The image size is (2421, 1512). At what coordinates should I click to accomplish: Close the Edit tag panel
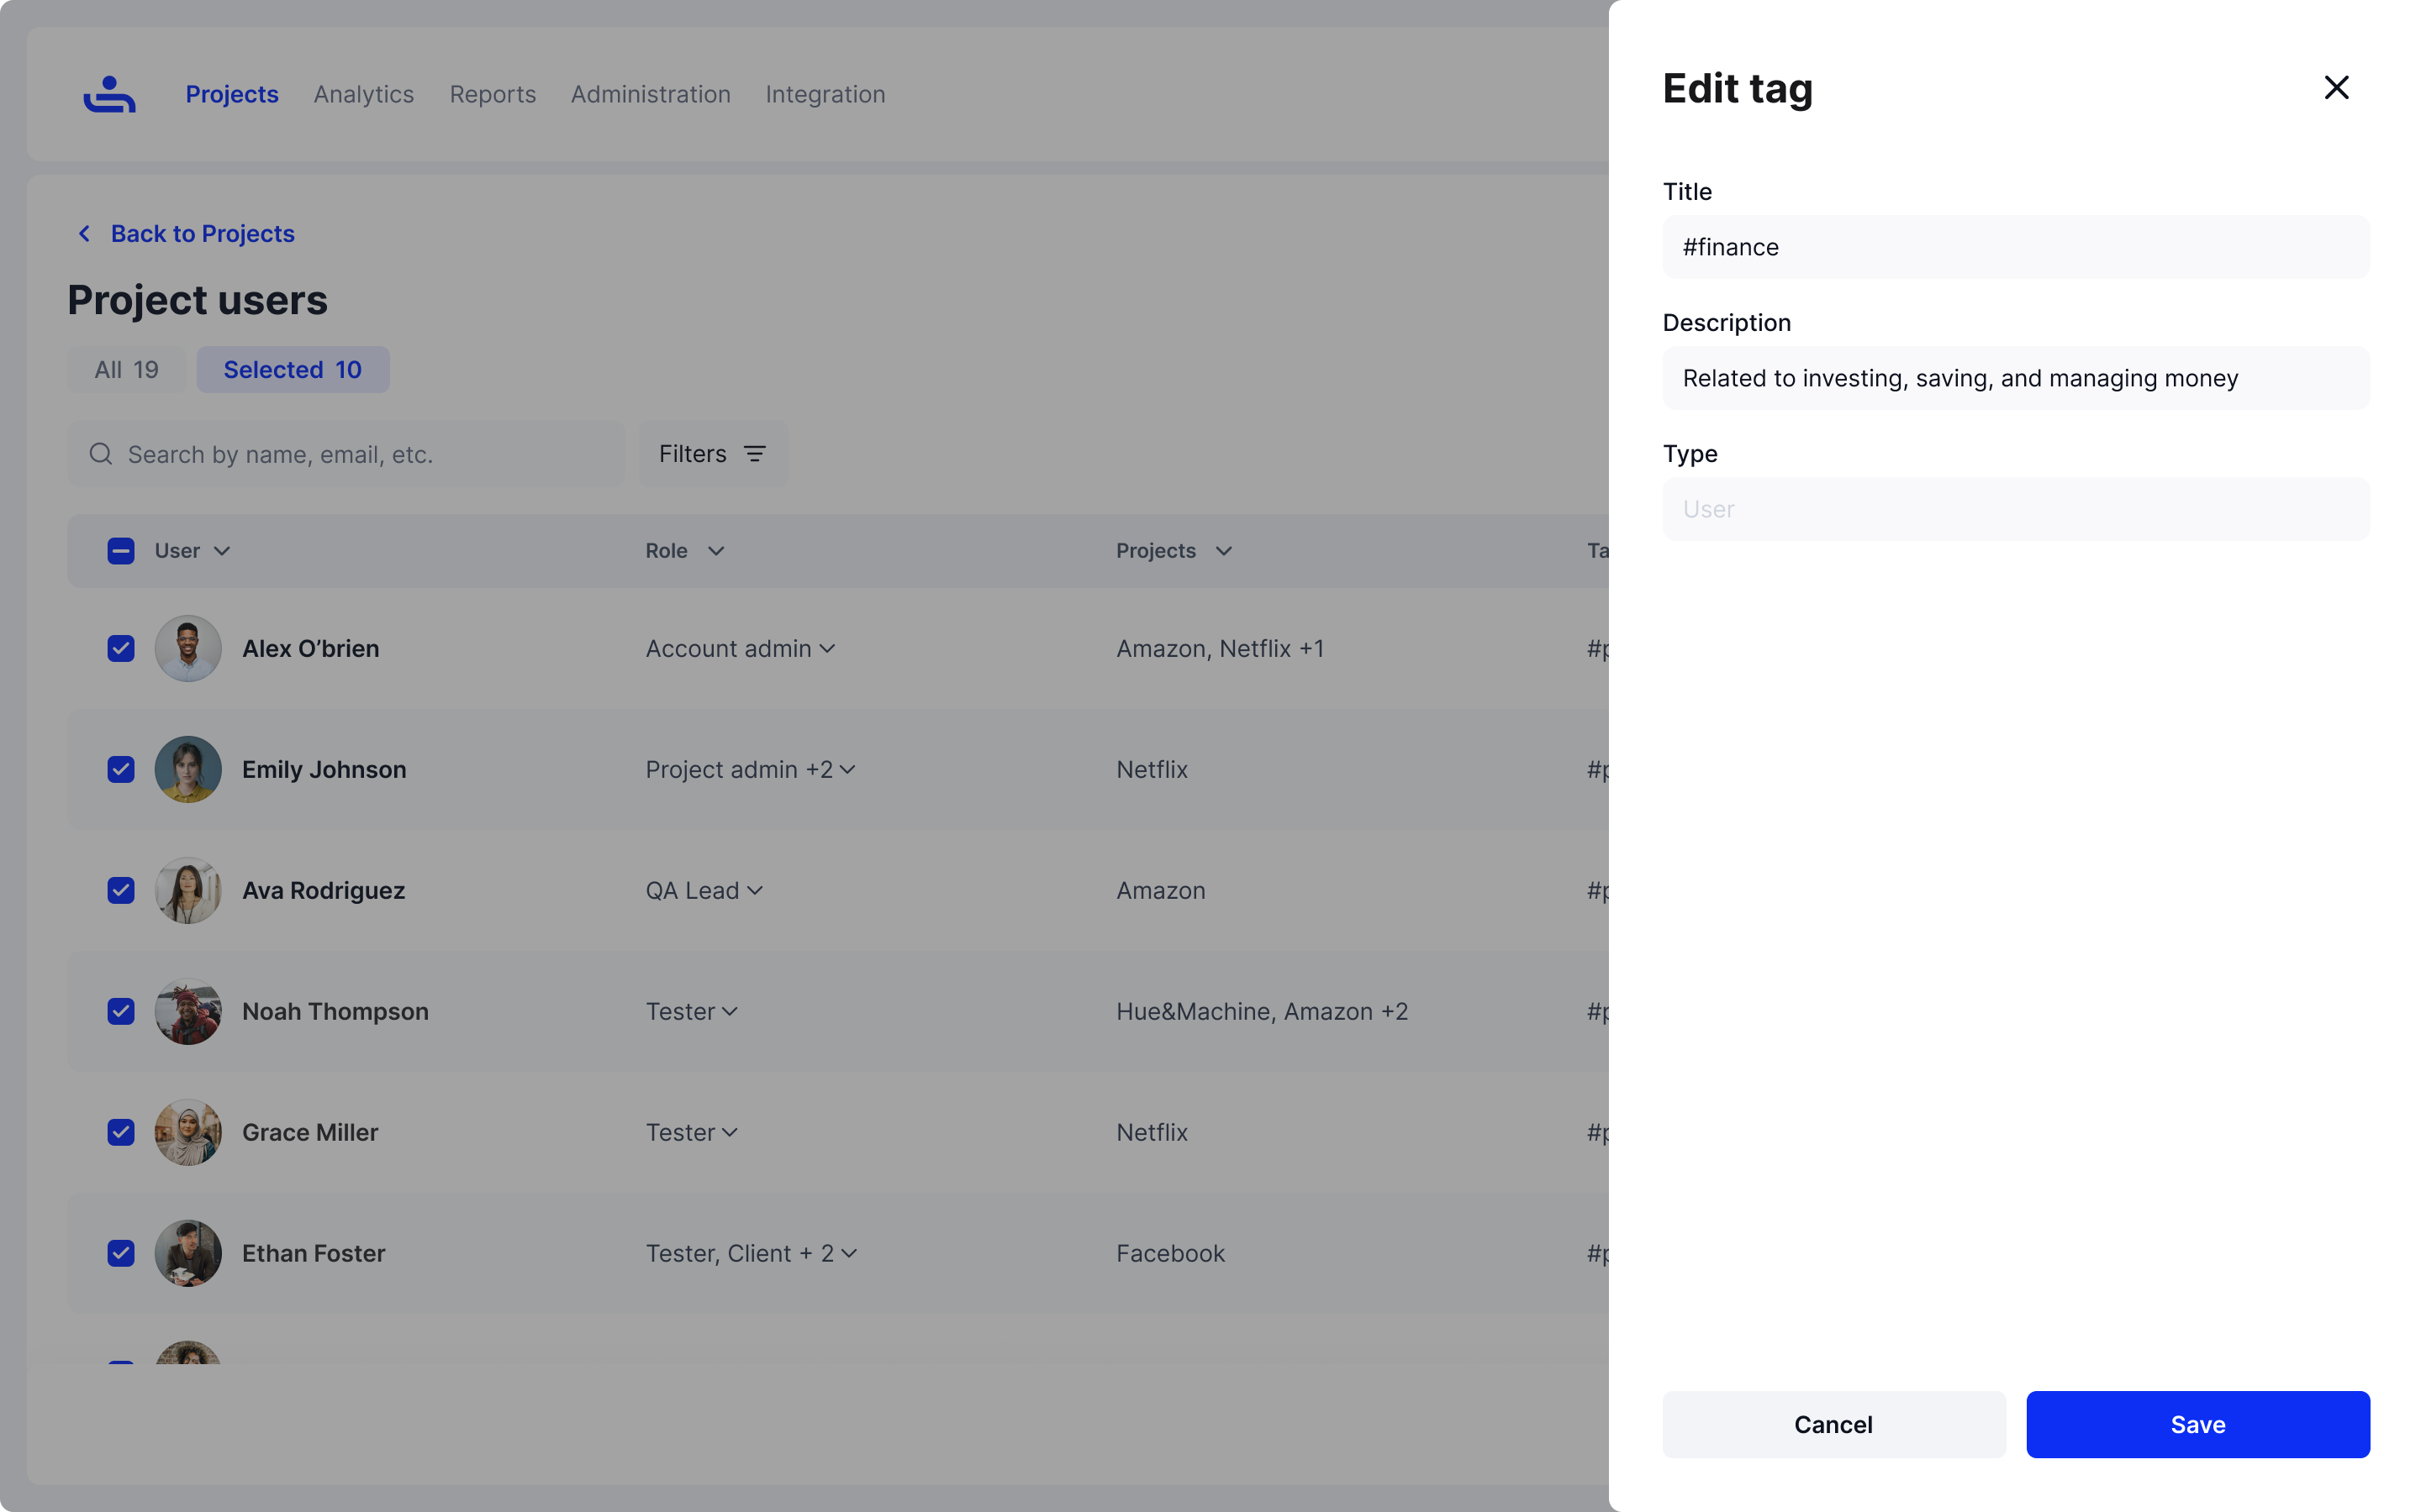coord(2335,88)
